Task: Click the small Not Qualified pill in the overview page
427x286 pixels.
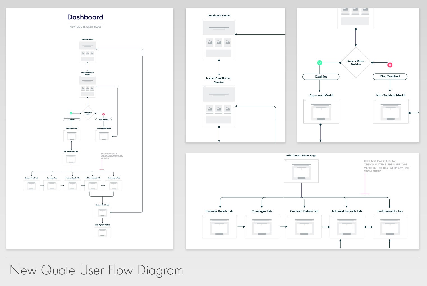Action: click(104, 120)
